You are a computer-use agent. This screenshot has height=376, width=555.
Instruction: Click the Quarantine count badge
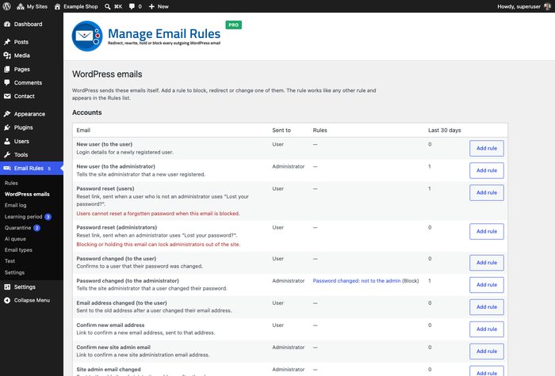[x=36, y=228]
